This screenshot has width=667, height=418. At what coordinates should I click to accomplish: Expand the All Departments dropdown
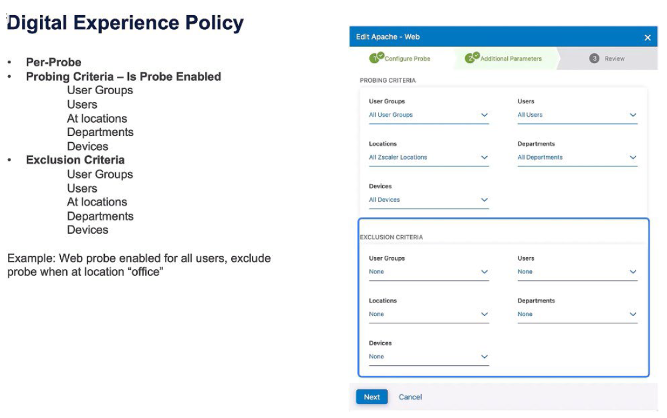tap(577, 157)
